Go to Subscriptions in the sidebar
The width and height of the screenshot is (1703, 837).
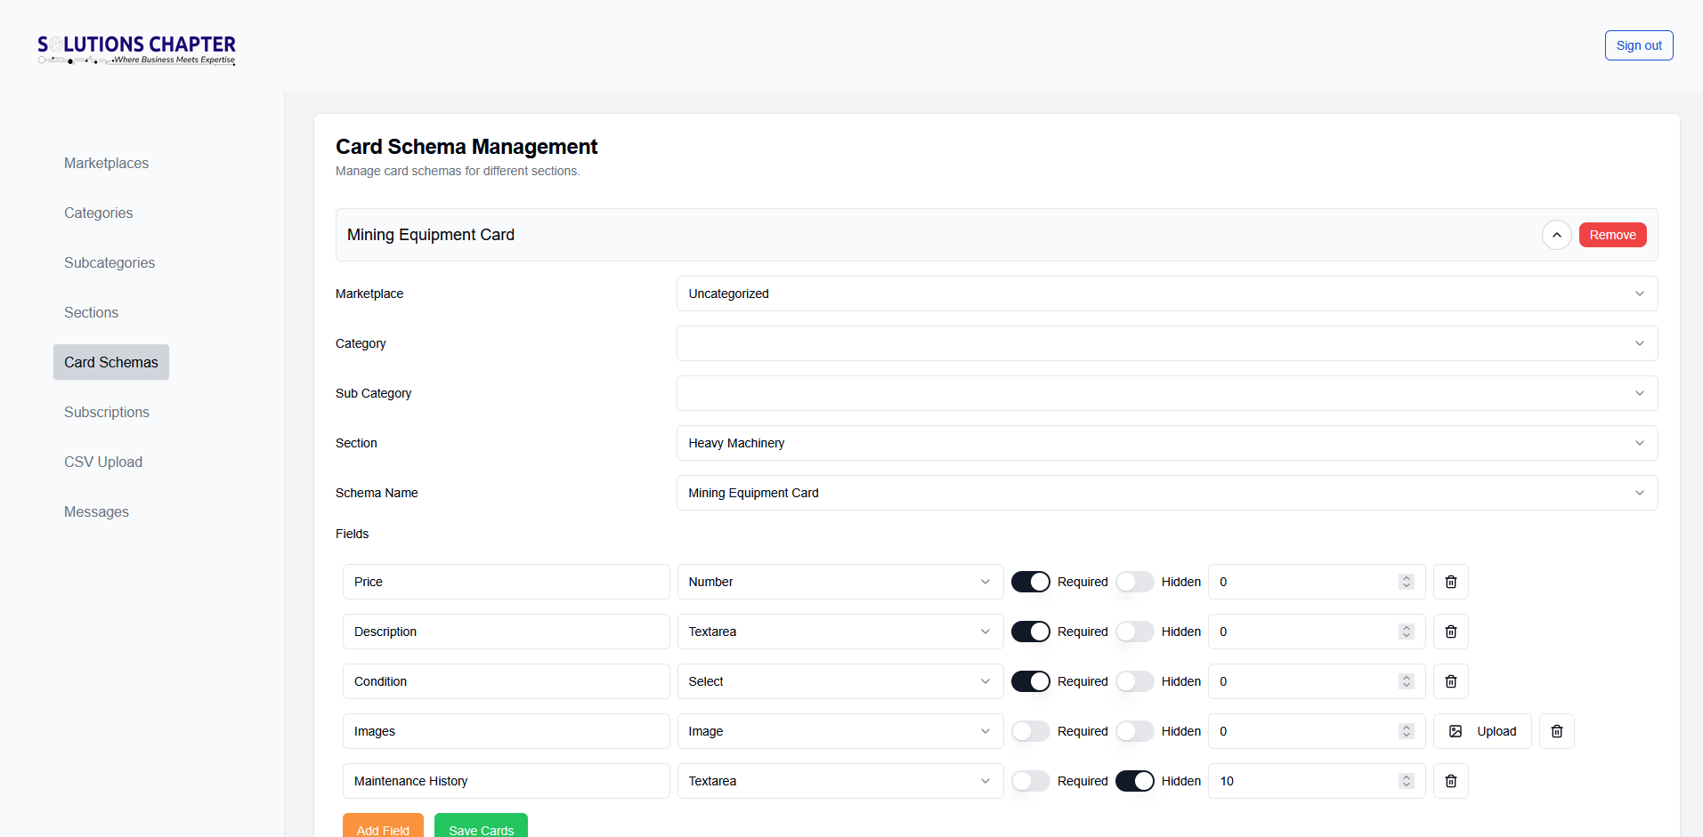[x=107, y=412]
